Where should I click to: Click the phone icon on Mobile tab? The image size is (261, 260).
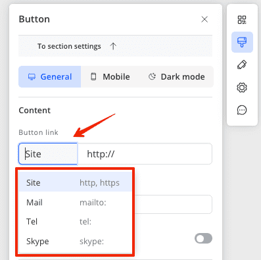coord(93,76)
